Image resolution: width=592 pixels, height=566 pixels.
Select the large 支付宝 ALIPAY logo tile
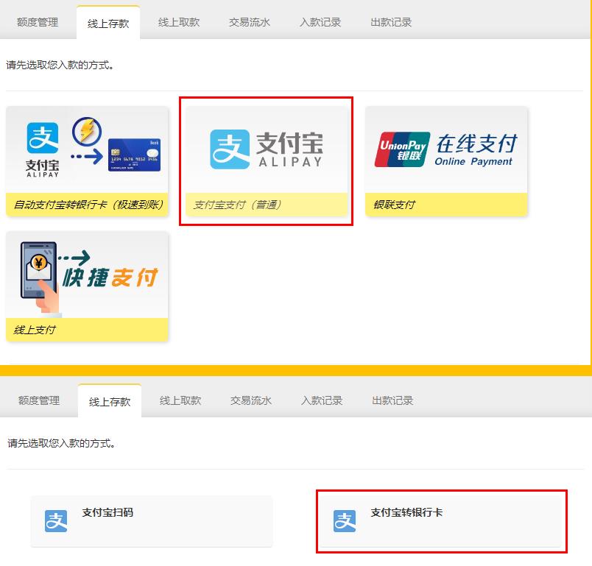click(x=266, y=149)
